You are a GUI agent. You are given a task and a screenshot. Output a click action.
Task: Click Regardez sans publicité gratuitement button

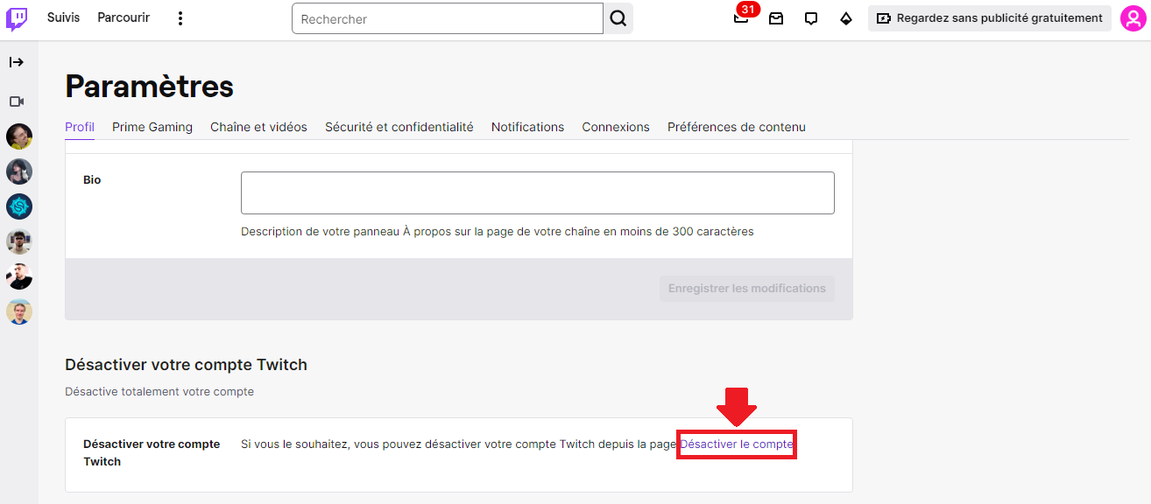990,18
